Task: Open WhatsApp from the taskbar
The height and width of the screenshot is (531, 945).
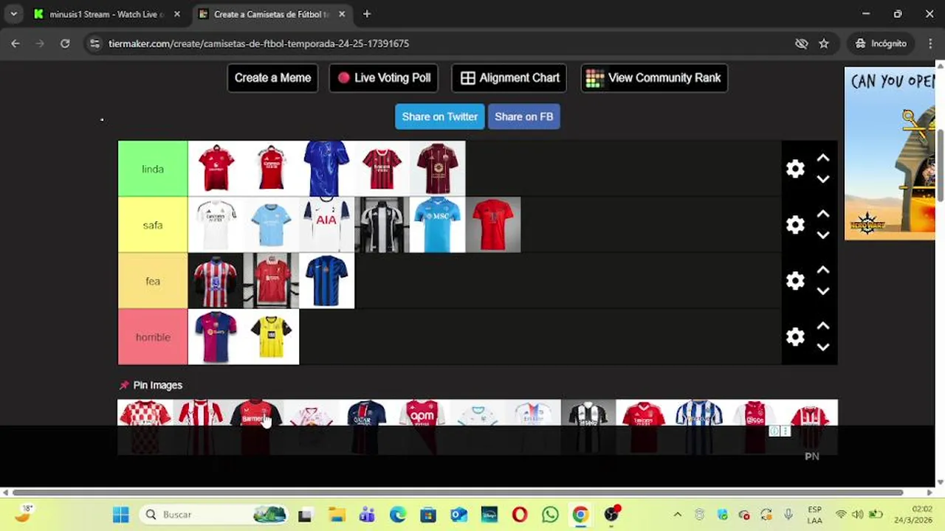Action: (550, 515)
